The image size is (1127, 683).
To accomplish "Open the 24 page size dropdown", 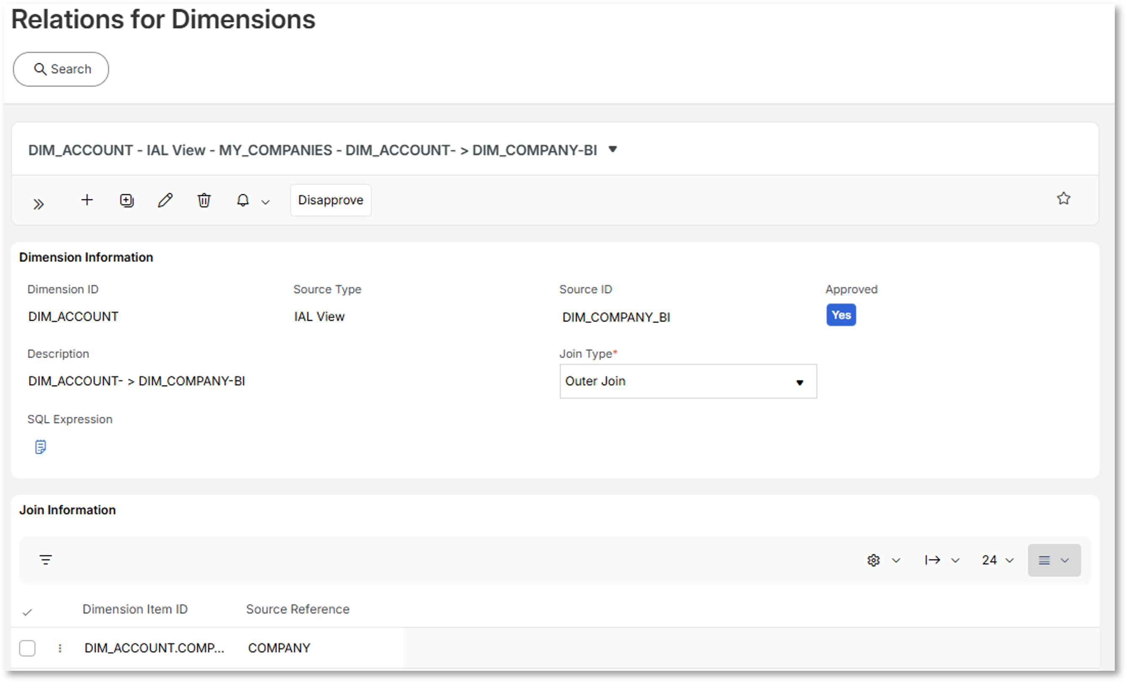I will click(x=998, y=560).
